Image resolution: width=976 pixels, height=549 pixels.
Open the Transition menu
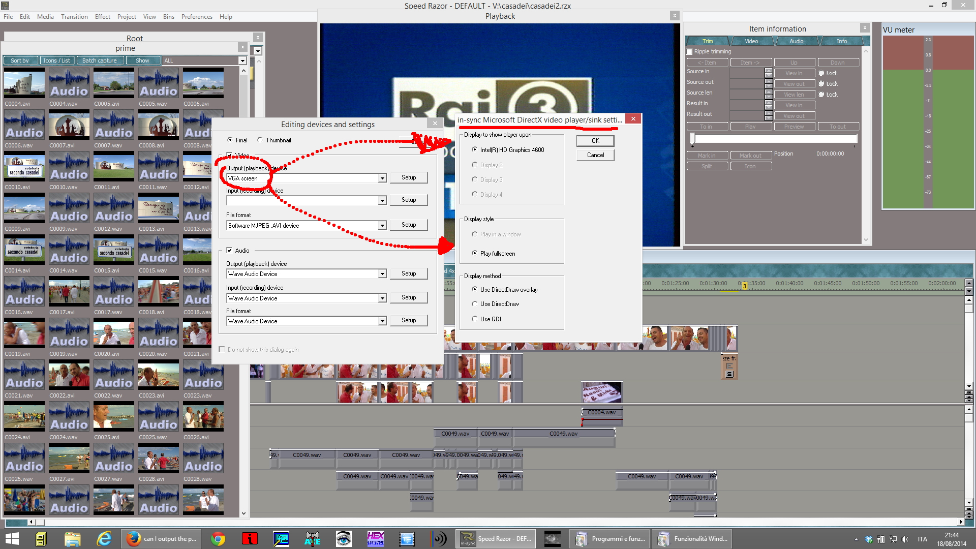[x=74, y=17]
